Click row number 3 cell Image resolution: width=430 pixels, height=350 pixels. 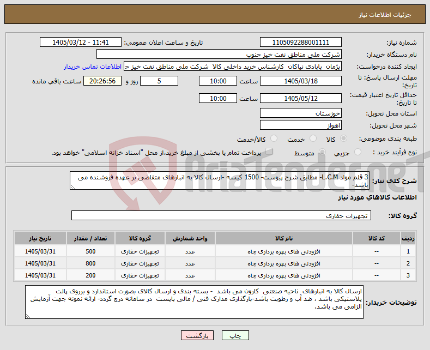tap(408, 275)
